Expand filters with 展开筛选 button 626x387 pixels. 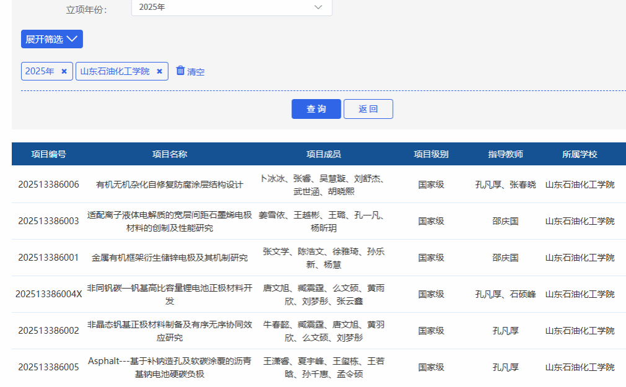coord(52,39)
